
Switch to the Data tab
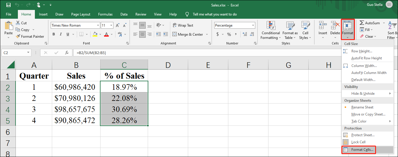click(x=124, y=14)
